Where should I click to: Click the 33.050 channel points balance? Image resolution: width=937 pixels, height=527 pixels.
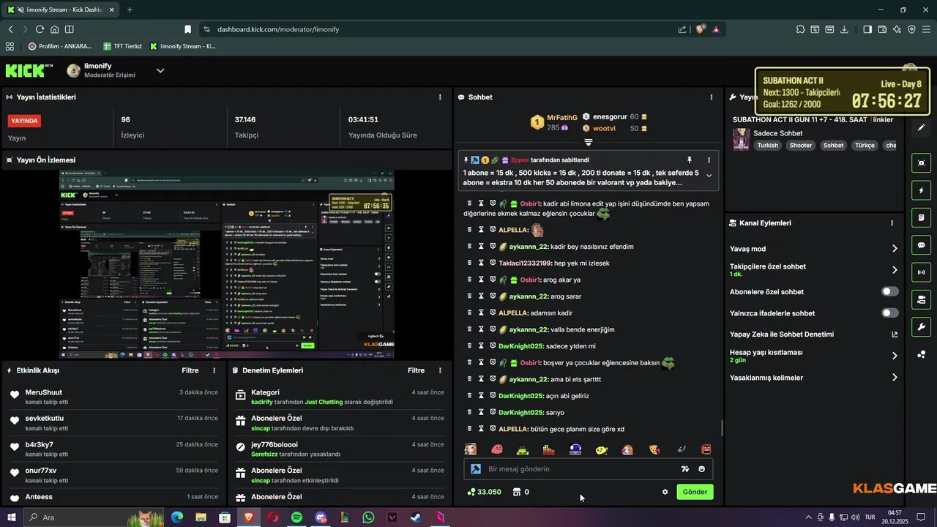tap(484, 492)
